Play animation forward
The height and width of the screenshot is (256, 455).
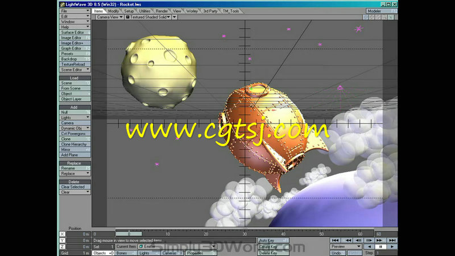coord(392,247)
